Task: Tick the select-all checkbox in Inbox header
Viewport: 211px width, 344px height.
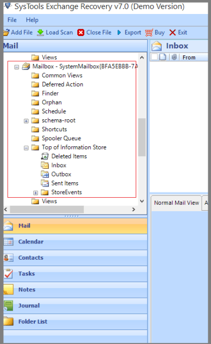Action: click(x=154, y=57)
